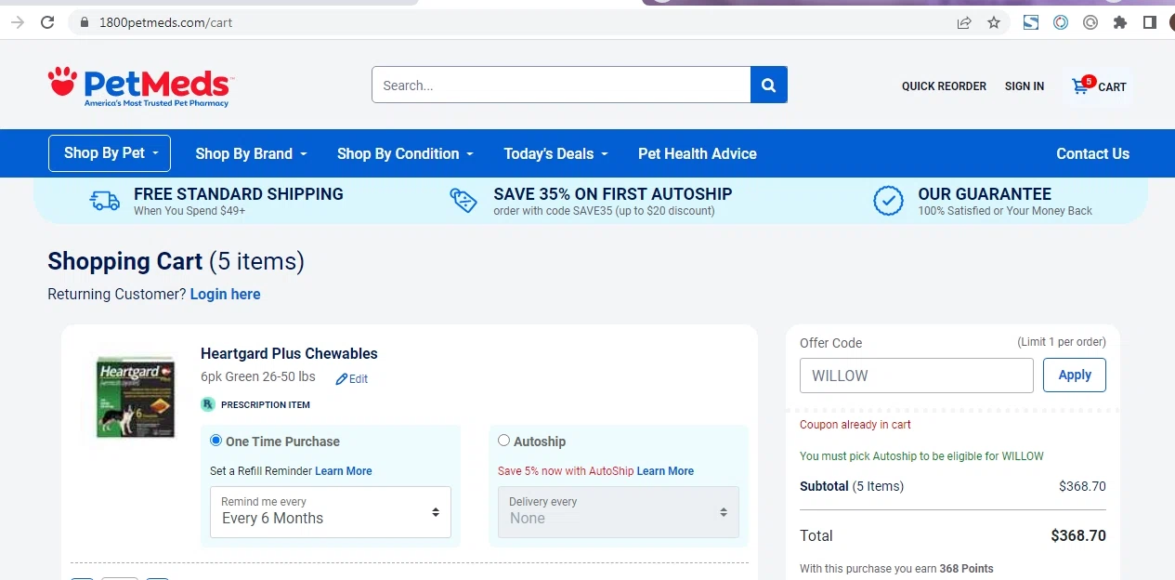Open the Remind me every dropdown
1175x580 pixels.
(x=331, y=512)
